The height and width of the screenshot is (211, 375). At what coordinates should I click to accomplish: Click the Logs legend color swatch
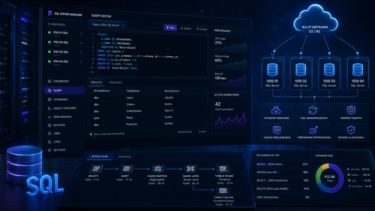349,180
